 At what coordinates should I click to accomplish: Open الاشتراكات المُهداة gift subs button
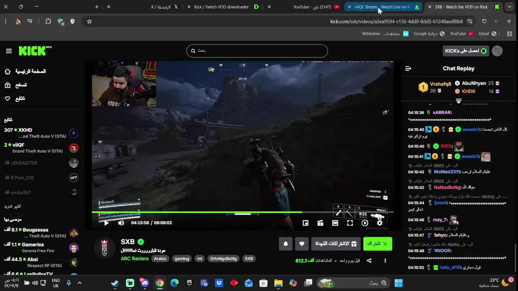click(x=336, y=244)
